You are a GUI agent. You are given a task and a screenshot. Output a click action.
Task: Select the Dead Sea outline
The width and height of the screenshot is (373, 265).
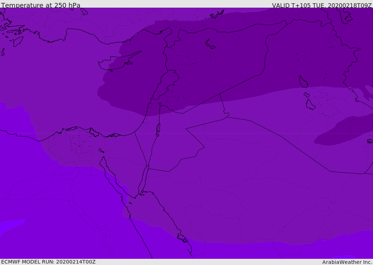tap(158, 128)
